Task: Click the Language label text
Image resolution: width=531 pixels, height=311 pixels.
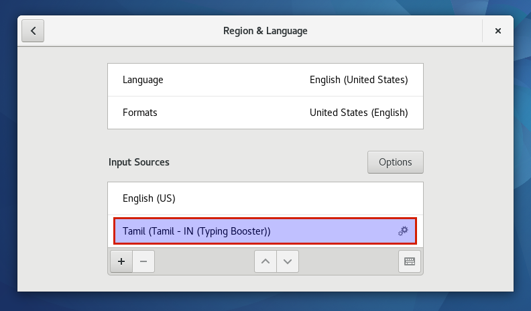Action: [143, 80]
